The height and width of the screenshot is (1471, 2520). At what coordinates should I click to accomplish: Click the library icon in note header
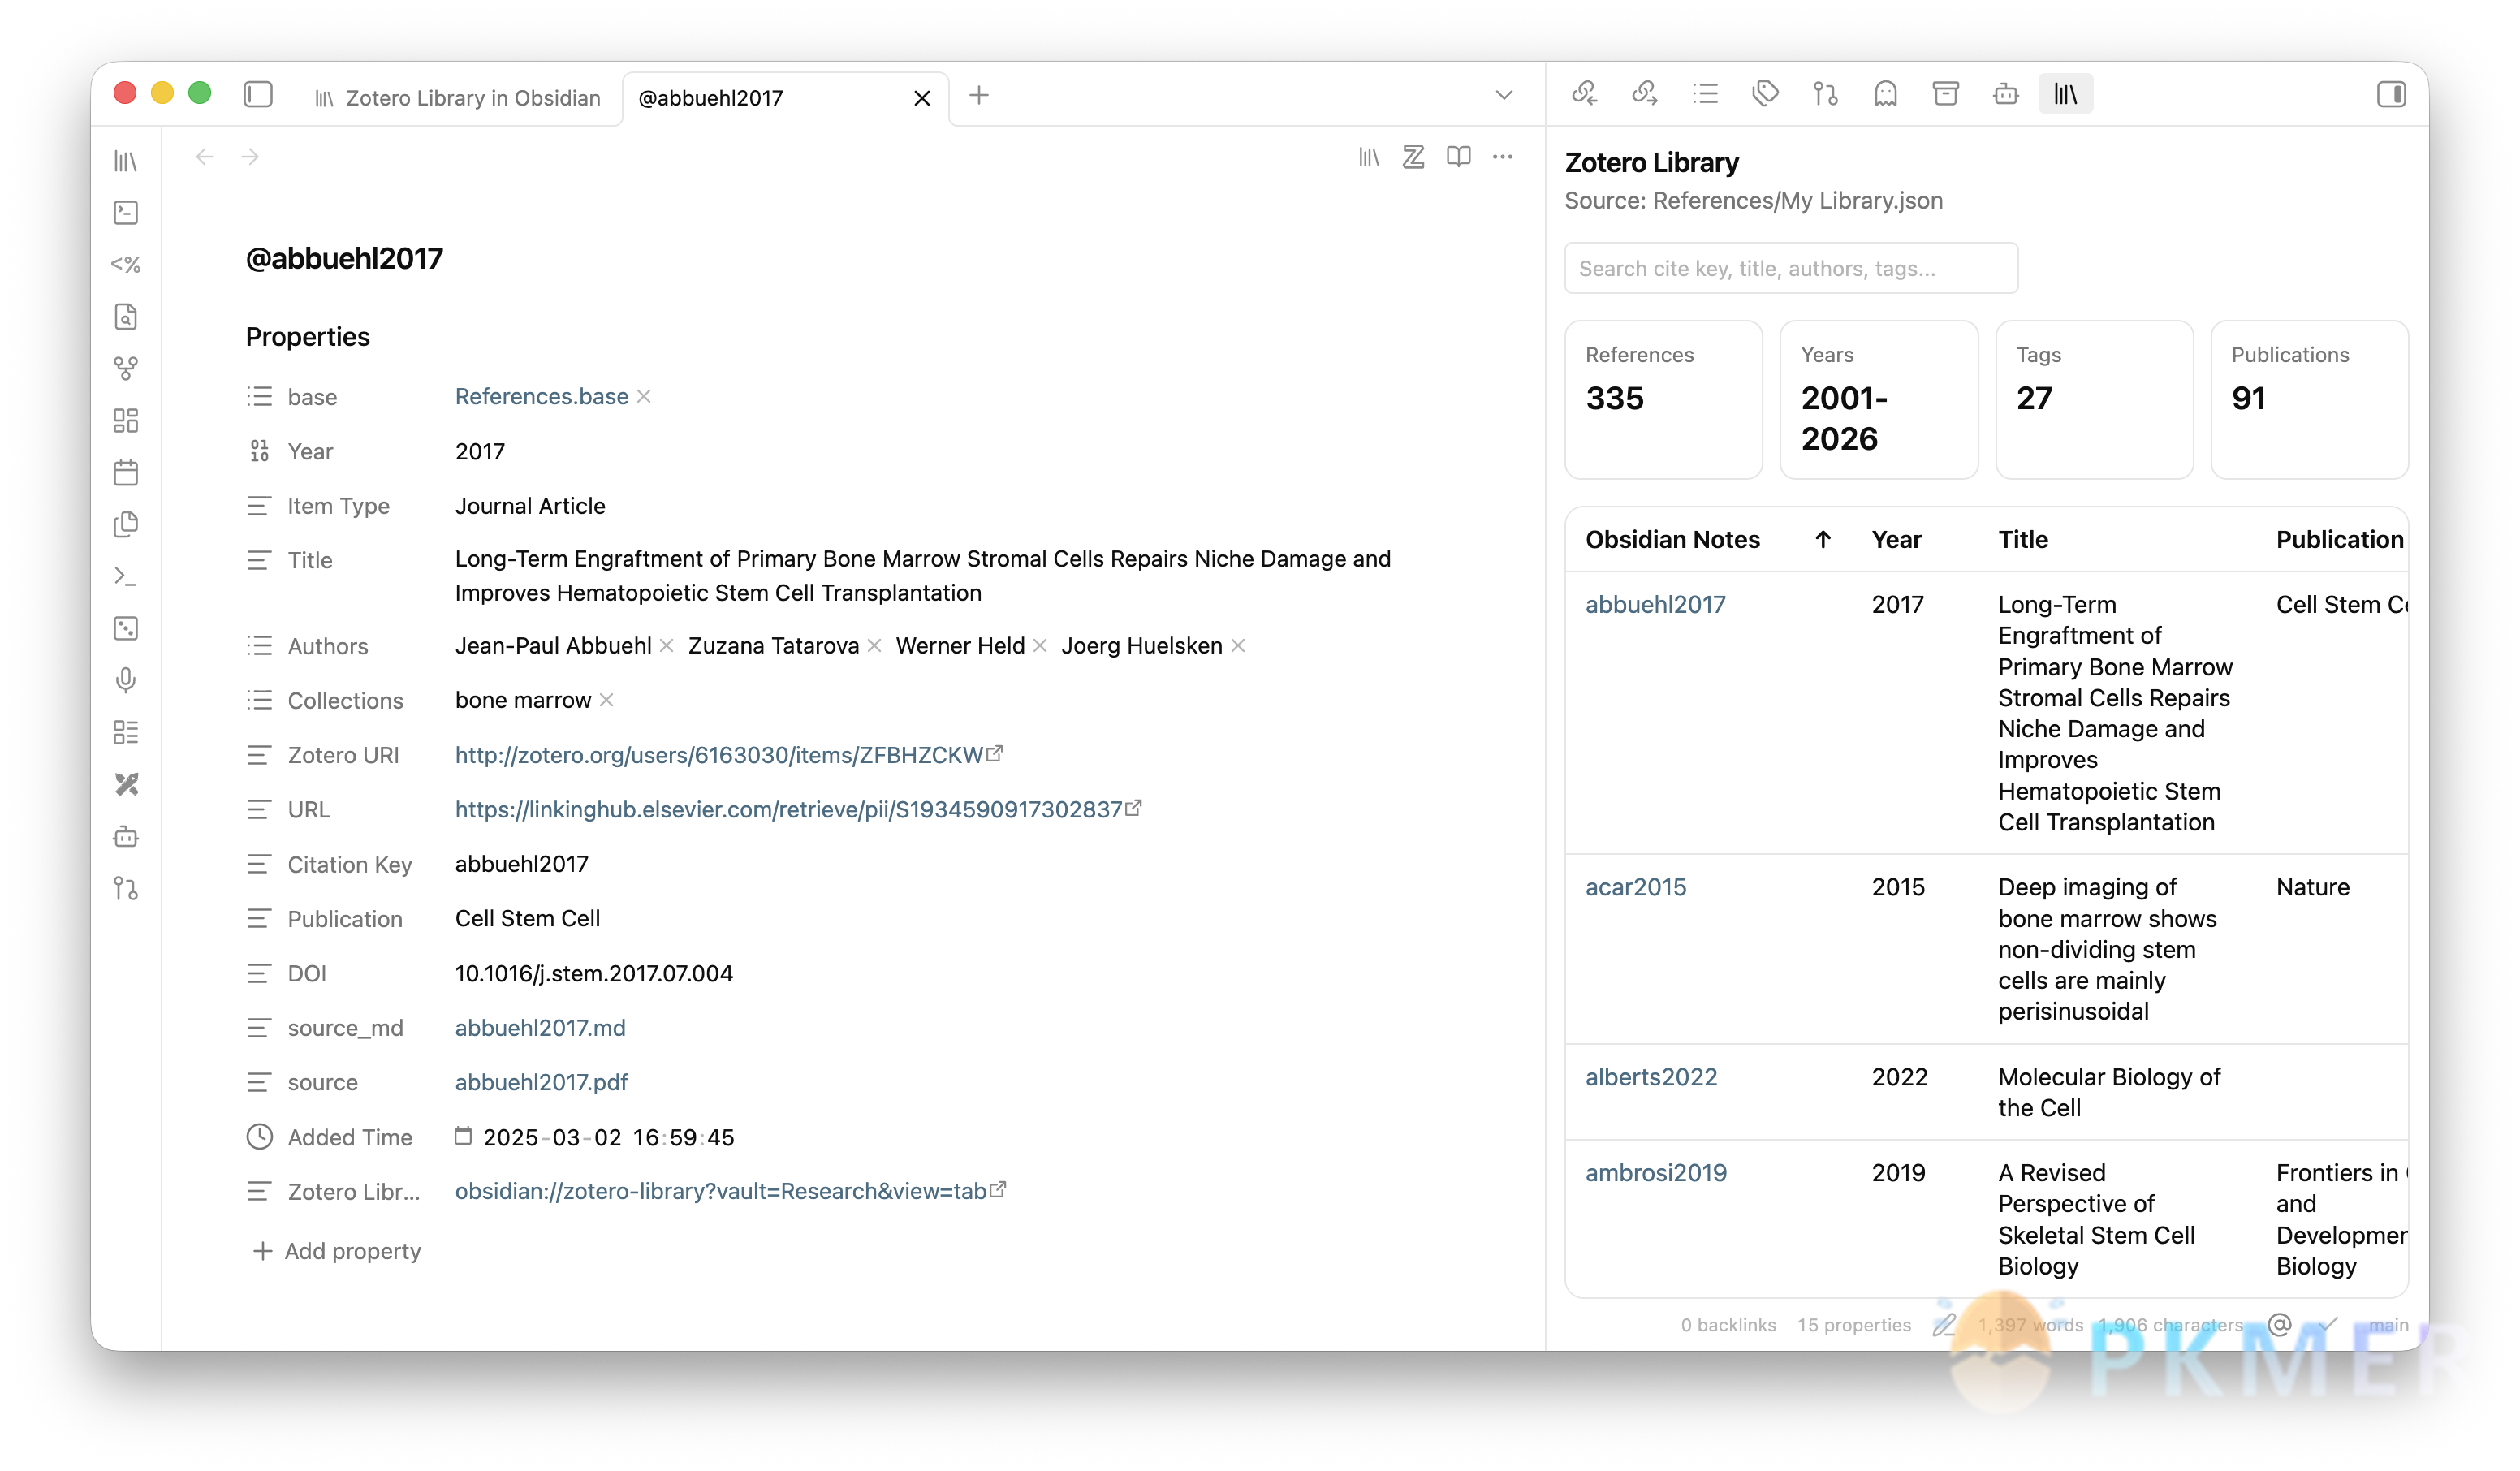click(1369, 157)
